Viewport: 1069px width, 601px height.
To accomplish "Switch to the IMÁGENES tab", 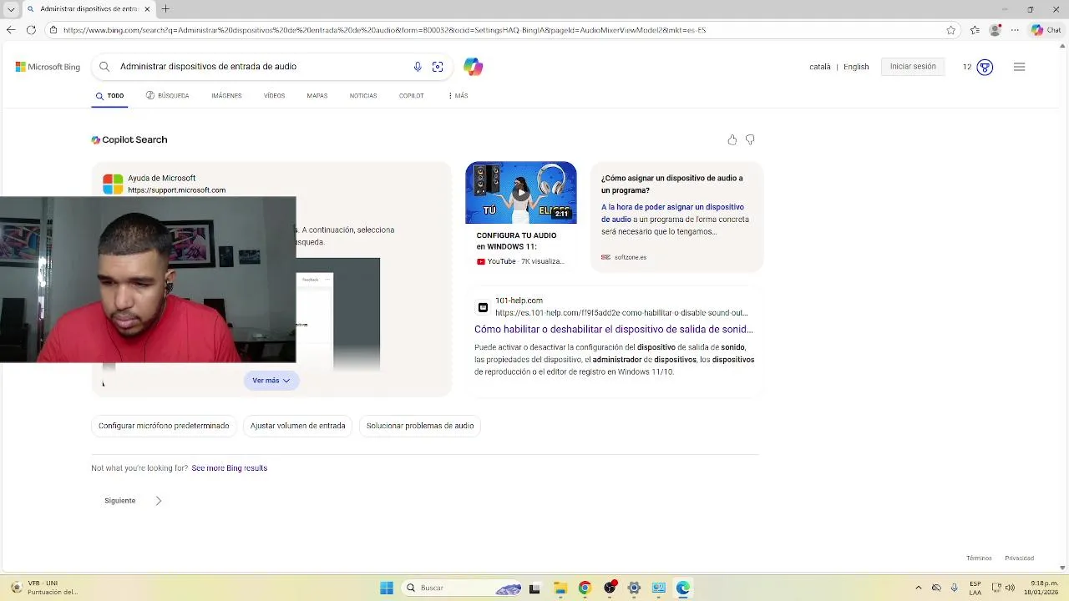I will tap(226, 96).
